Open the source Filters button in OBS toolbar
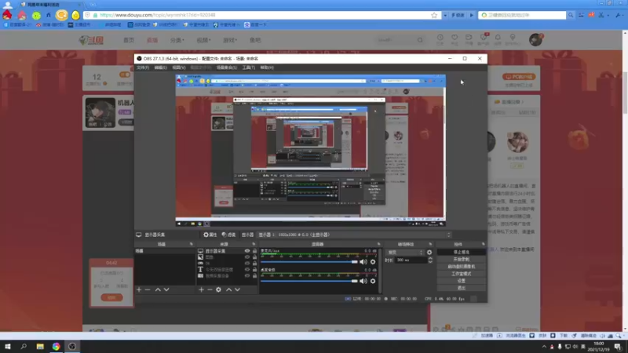Screen dimensions: 628x353 tap(228, 235)
